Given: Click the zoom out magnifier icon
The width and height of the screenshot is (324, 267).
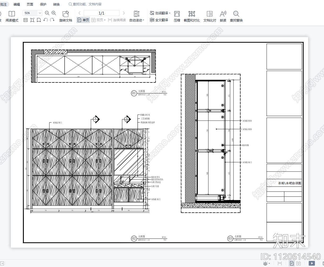Looking at the screenshot, I should (x=47, y=13).
